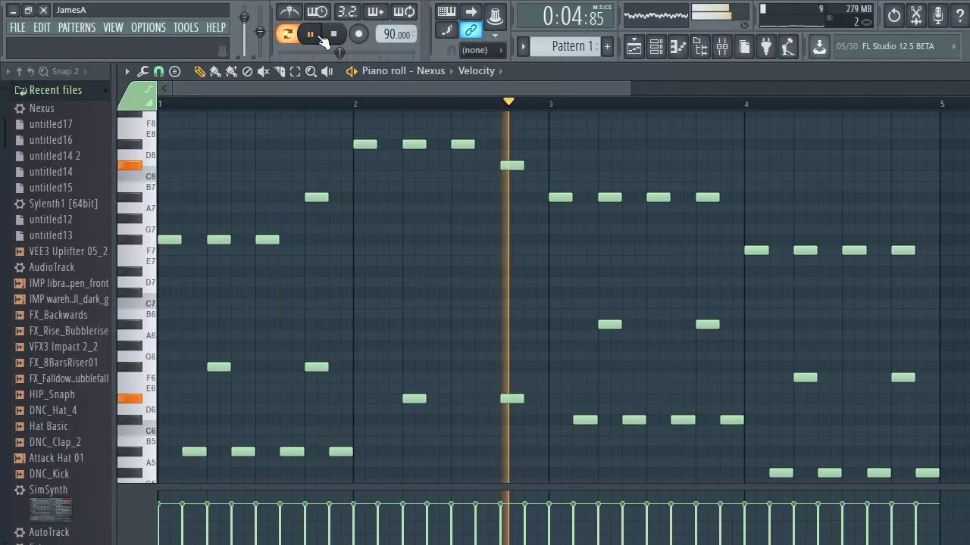Open the Playlist view from toolbar
Screen dimensions: 970x545
point(634,47)
